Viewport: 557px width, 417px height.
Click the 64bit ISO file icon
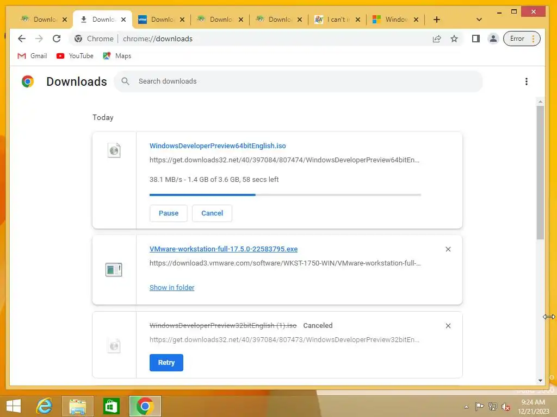[x=114, y=150]
